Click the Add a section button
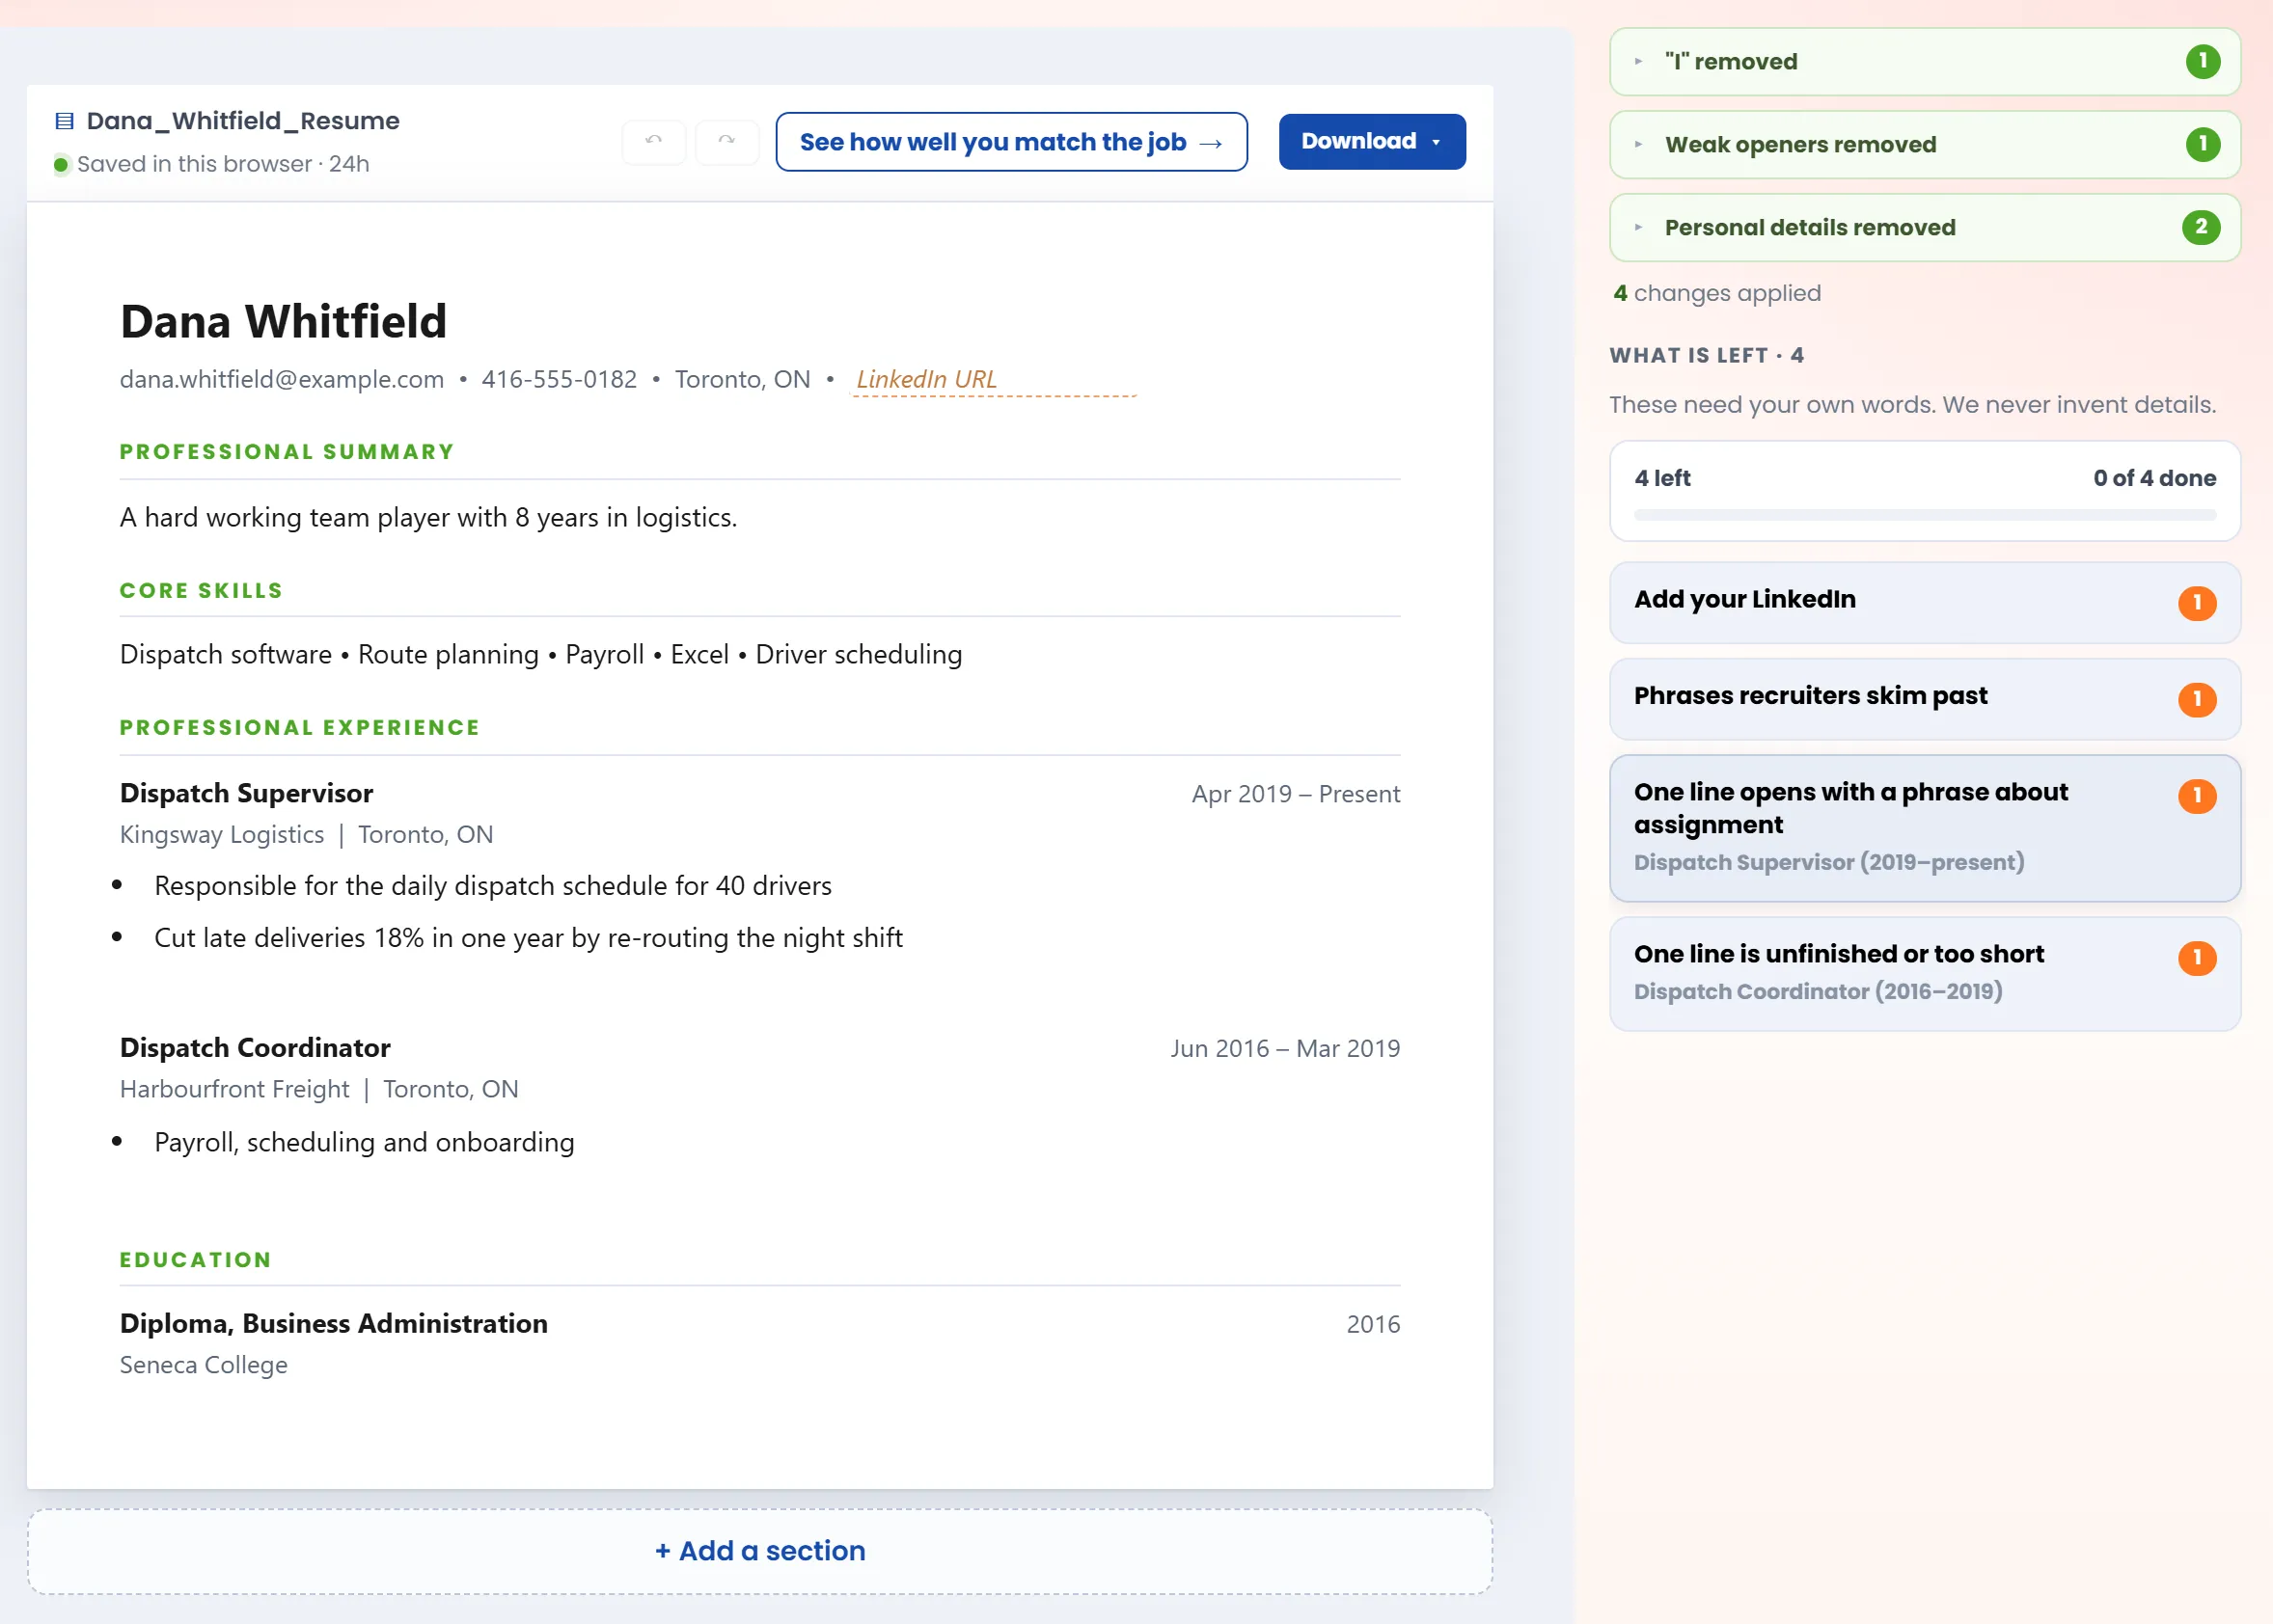The width and height of the screenshot is (2273, 1624). [x=759, y=1551]
